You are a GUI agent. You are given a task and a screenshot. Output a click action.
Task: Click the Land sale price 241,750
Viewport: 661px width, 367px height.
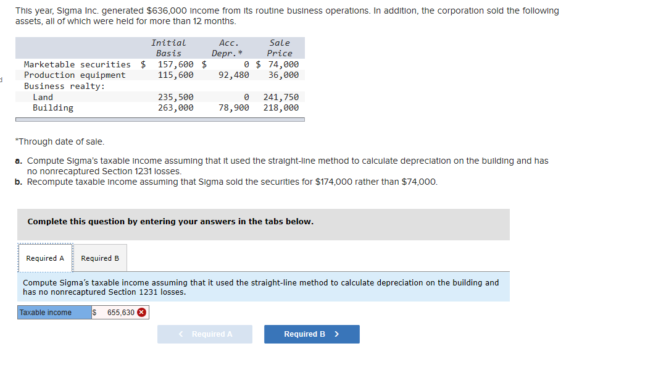(285, 96)
